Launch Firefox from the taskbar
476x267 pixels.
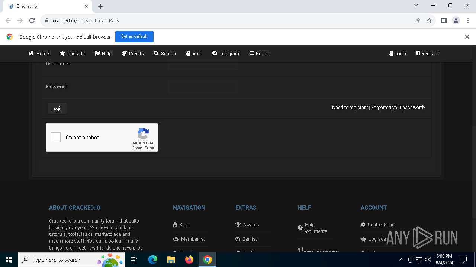coord(189,260)
